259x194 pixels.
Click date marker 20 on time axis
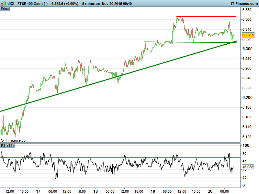coord(210,191)
